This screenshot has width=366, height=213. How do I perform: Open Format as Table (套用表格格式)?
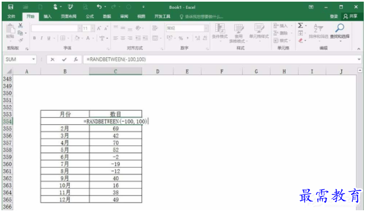pos(238,33)
